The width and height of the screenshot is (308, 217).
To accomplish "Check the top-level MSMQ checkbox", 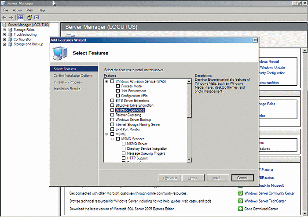I will coord(112,134).
